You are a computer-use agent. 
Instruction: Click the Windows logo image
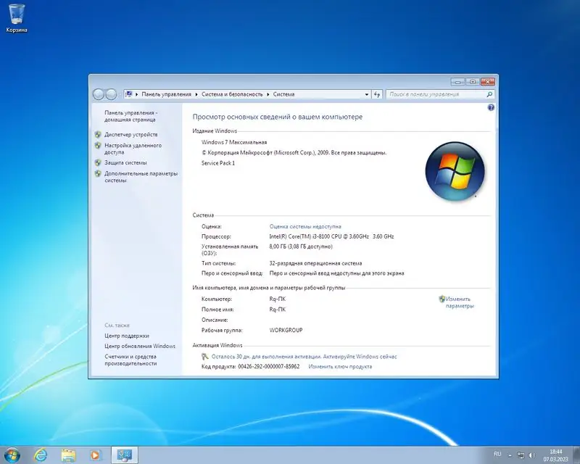coord(455,171)
